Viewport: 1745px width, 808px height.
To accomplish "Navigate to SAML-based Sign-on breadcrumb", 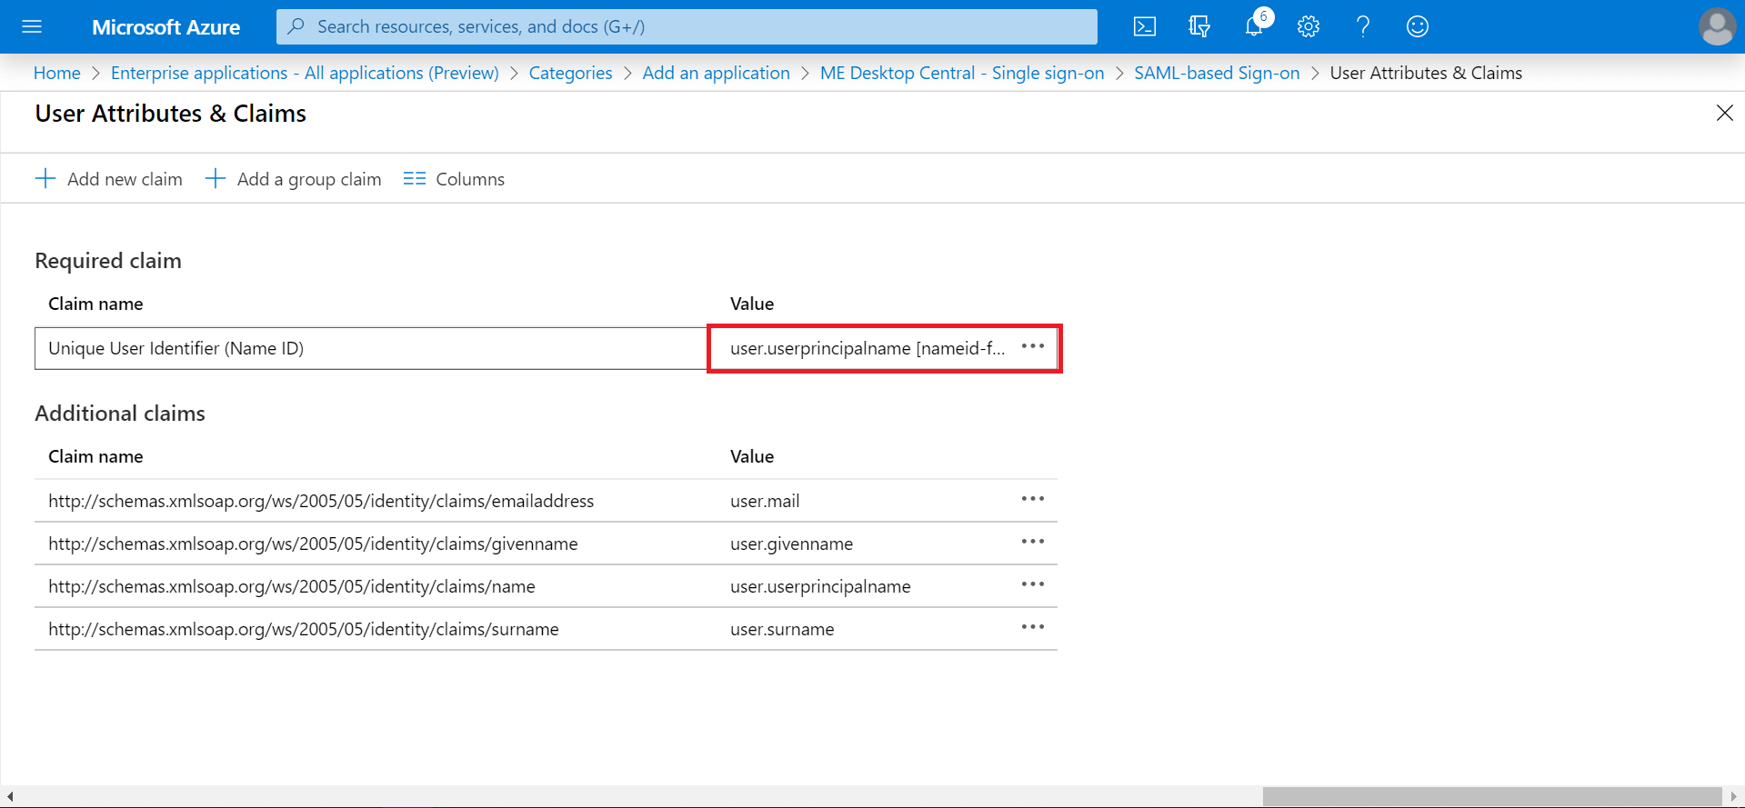I will click(x=1217, y=73).
